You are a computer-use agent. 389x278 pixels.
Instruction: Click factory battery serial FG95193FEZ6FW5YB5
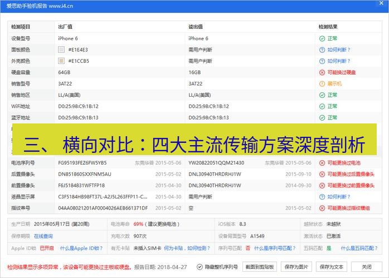tap(82, 163)
